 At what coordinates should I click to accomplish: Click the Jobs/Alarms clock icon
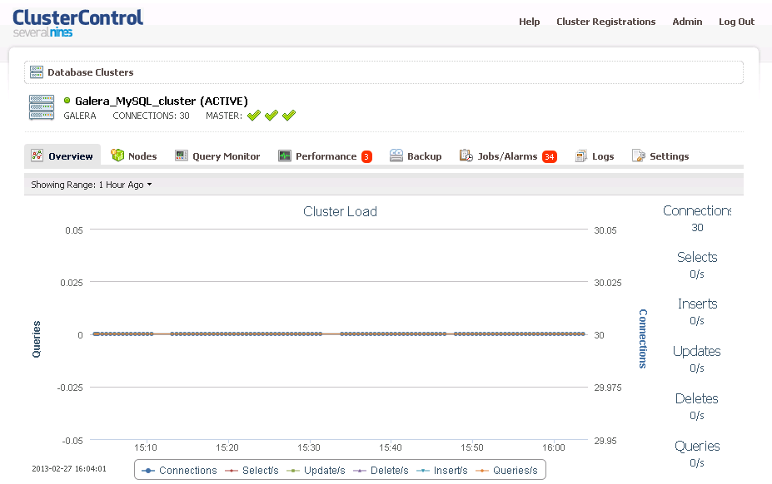point(466,156)
